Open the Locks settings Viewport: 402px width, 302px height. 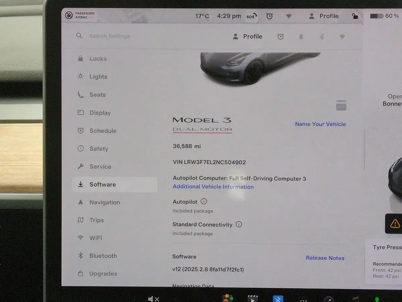(115, 58)
